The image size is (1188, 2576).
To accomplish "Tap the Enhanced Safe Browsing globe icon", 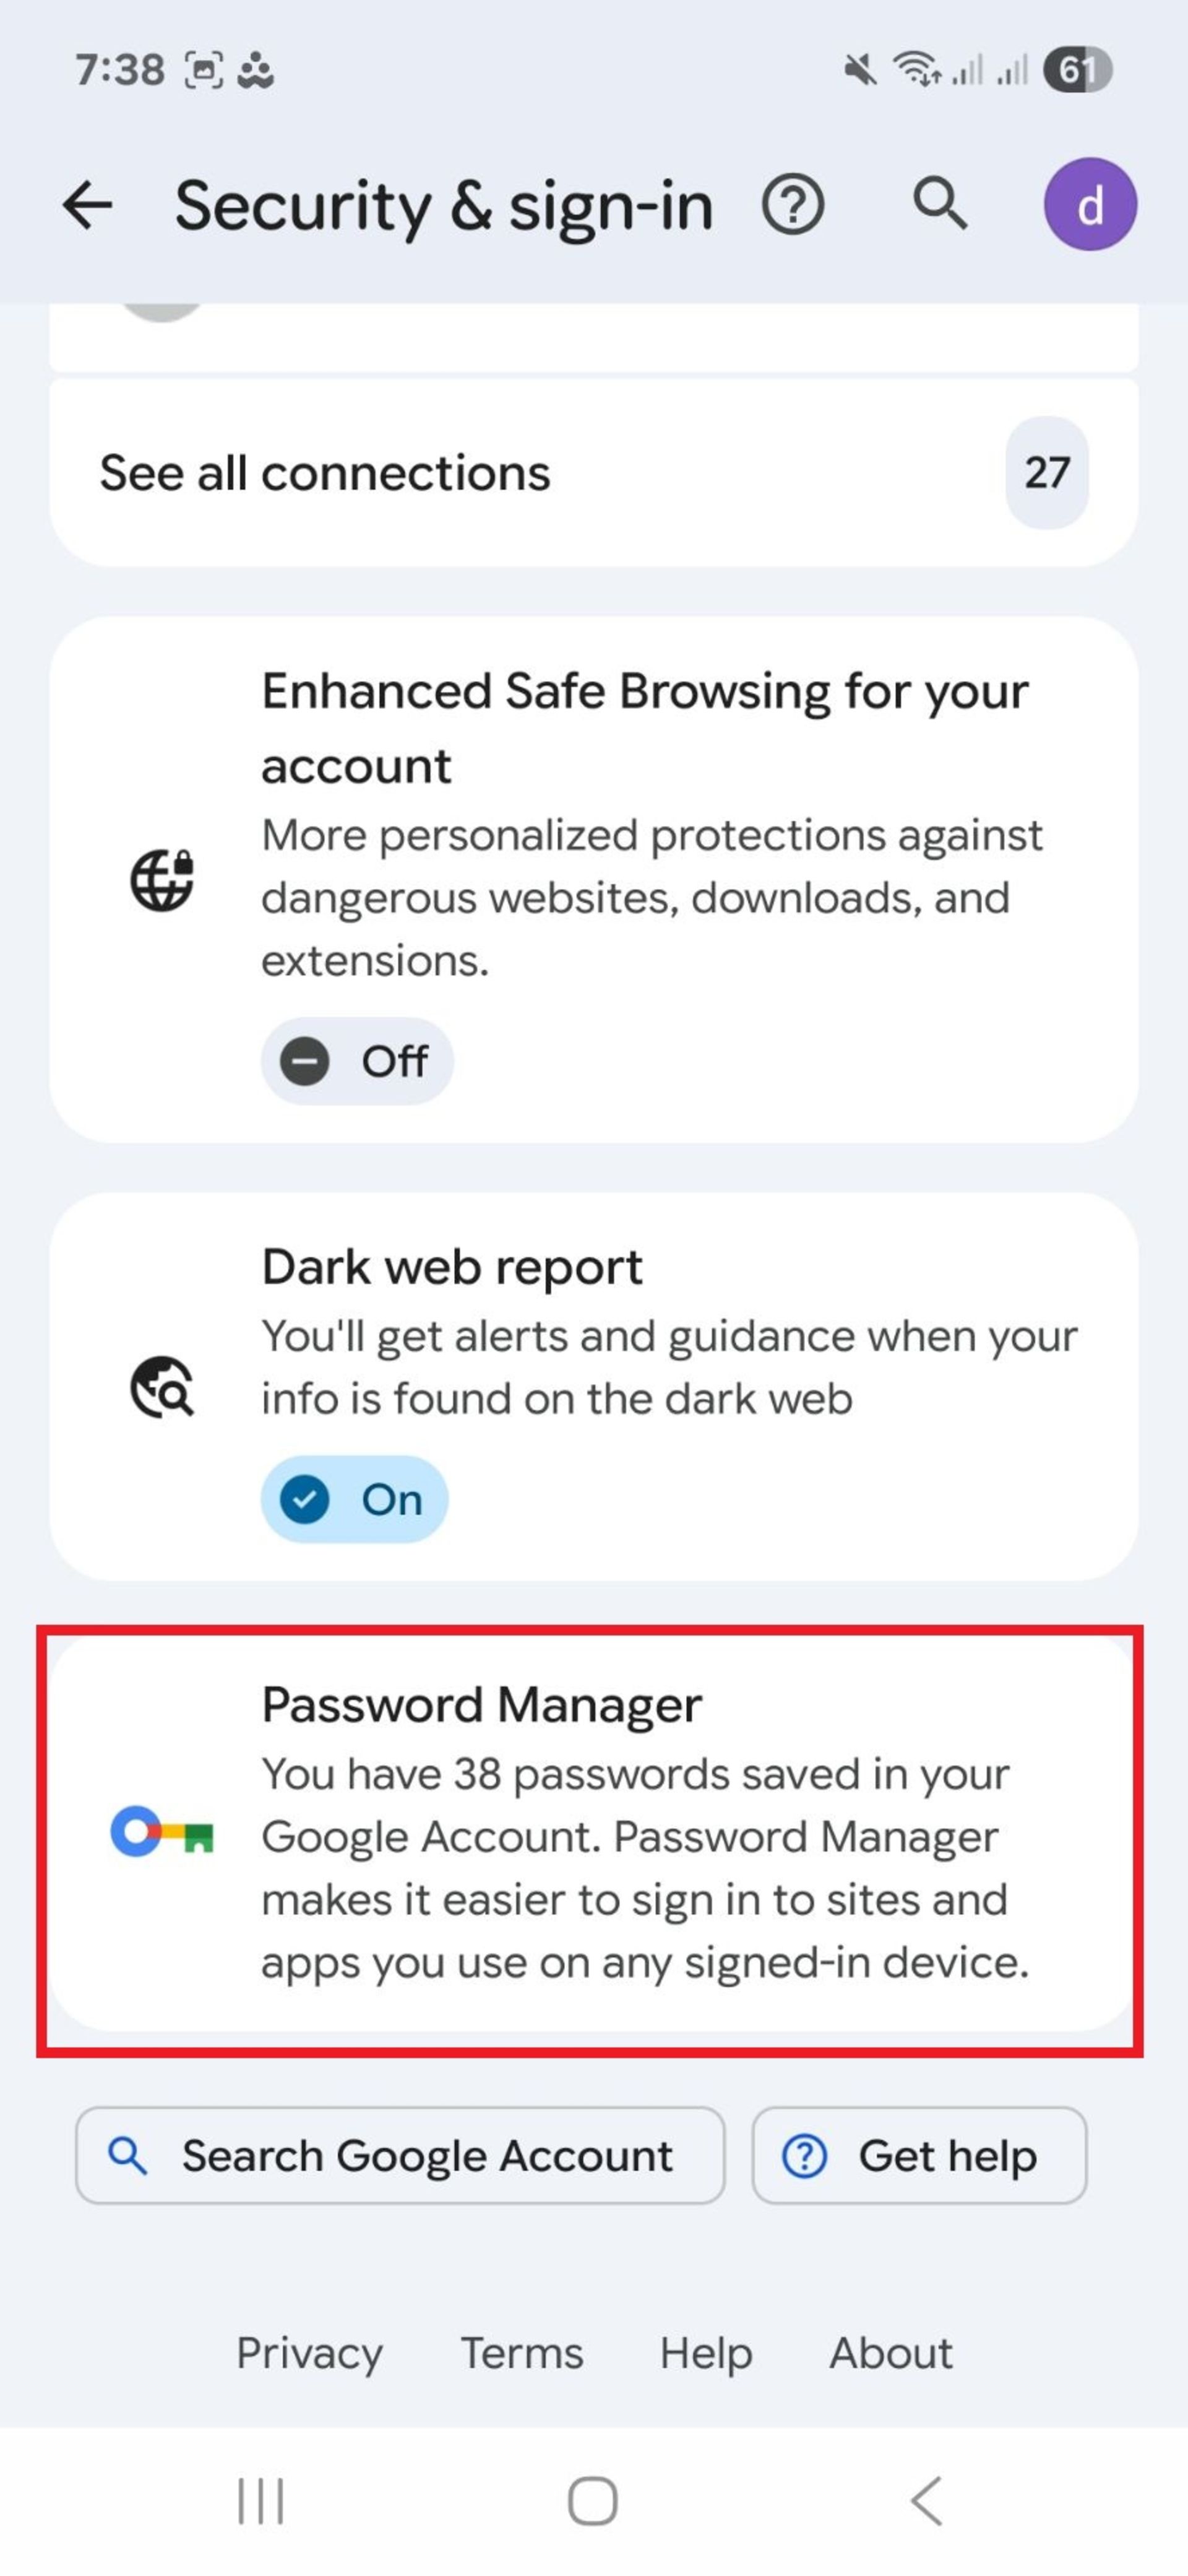I will pyautogui.click(x=162, y=880).
